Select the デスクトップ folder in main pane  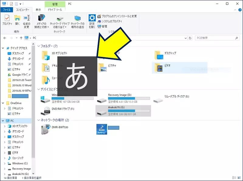tap(166, 55)
